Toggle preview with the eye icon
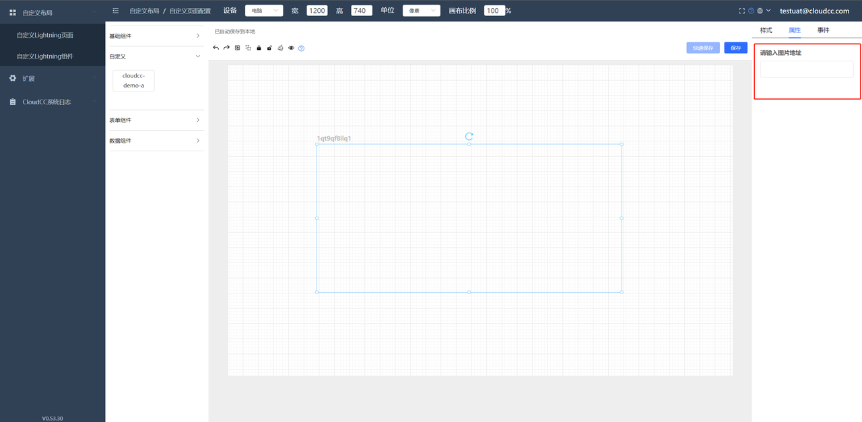The width and height of the screenshot is (862, 422). 291,48
